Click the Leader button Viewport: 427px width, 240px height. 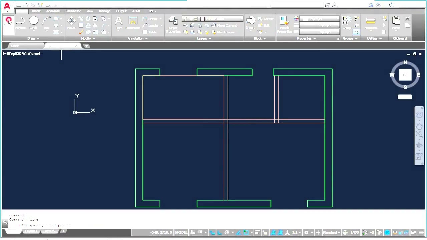tap(151, 26)
